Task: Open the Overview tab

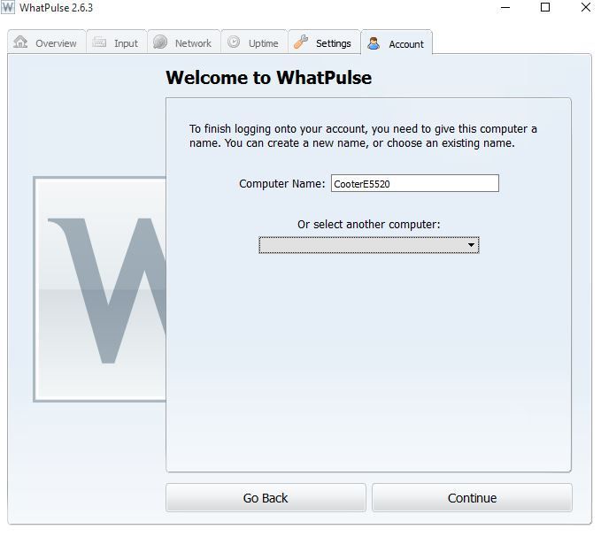Action: [46, 42]
